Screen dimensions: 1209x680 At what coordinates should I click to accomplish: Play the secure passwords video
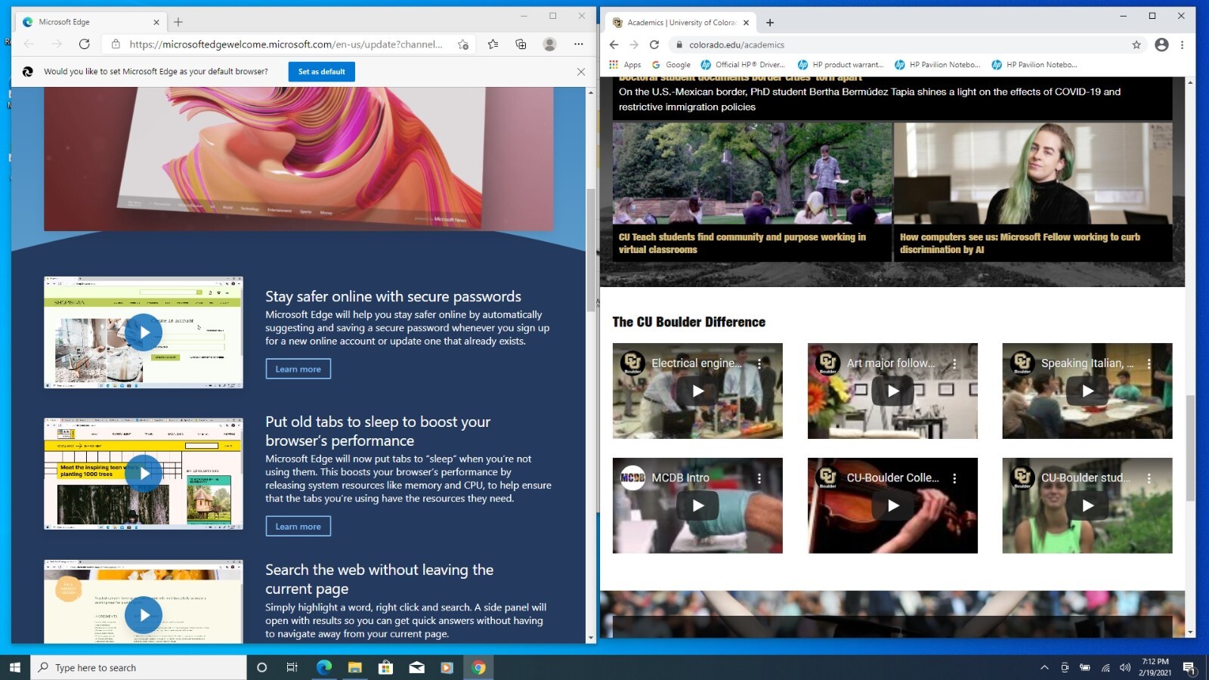click(144, 332)
